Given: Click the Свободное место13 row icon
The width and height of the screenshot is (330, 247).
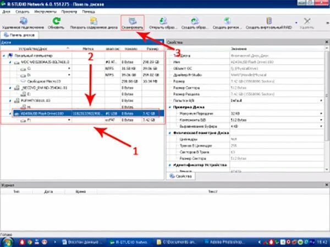Looking at the screenshot, I should (23, 81).
